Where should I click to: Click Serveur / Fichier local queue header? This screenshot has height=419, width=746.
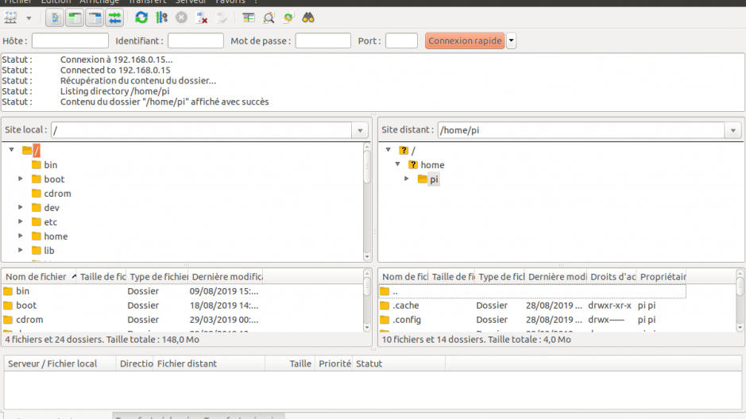click(x=60, y=363)
